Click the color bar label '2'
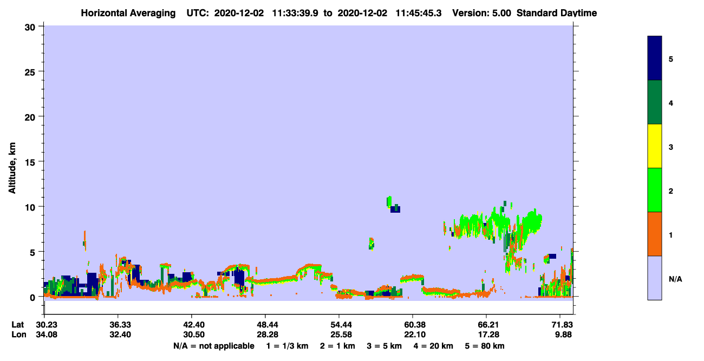The height and width of the screenshot is (361, 704). coord(671,191)
